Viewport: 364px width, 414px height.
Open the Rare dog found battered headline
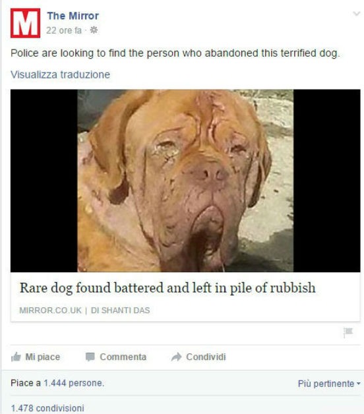coord(167,288)
